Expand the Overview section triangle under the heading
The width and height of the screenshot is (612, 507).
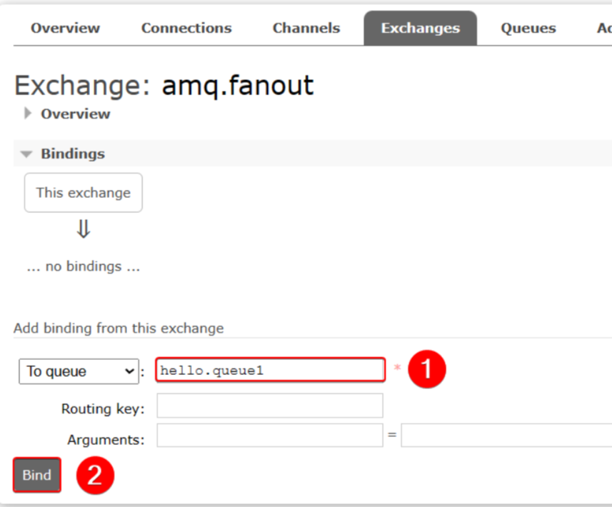point(28,114)
